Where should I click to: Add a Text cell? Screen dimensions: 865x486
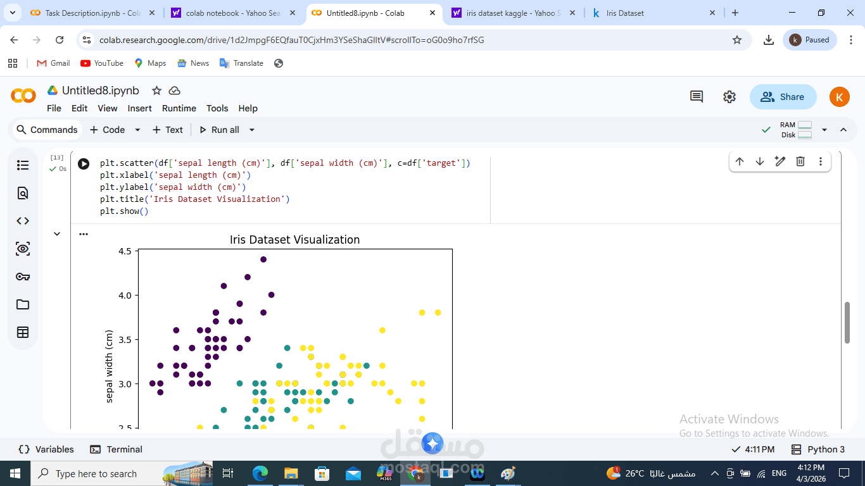(167, 130)
